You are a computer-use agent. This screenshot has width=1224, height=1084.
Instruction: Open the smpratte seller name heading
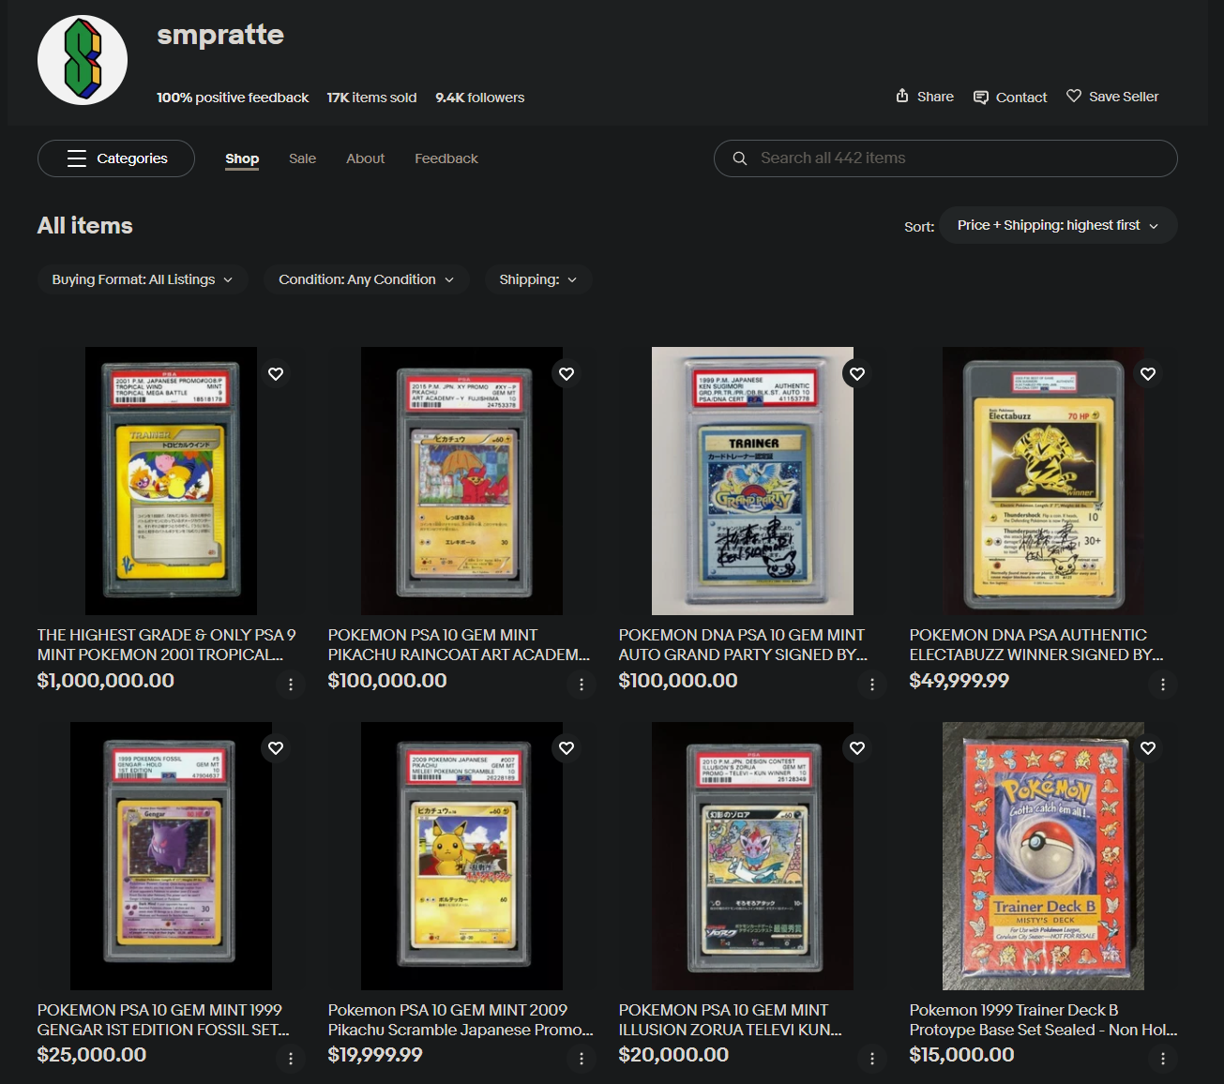(x=220, y=35)
